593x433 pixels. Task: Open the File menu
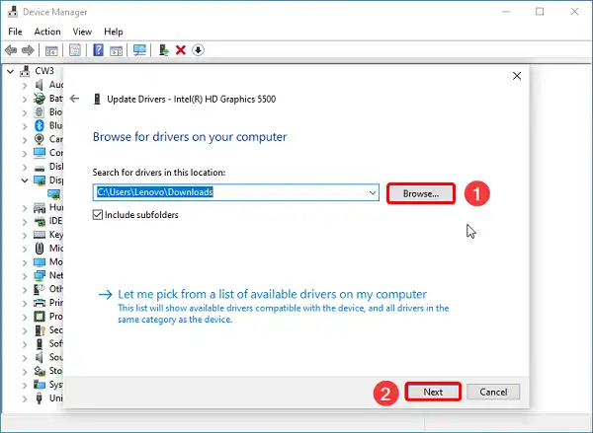(x=15, y=32)
